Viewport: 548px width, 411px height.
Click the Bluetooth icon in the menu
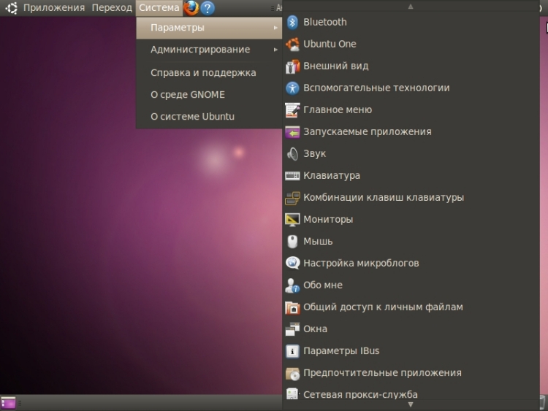[292, 22]
